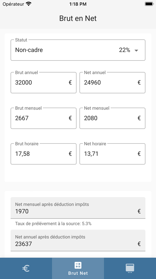Viewport: 156px width, 279px height.
Task: Switch to the Brut Net tab label
Action: [x=78, y=273]
